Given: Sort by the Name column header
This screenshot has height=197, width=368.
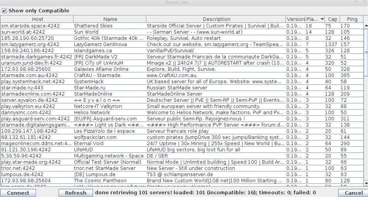Looking at the screenshot, I should click(x=110, y=19).
